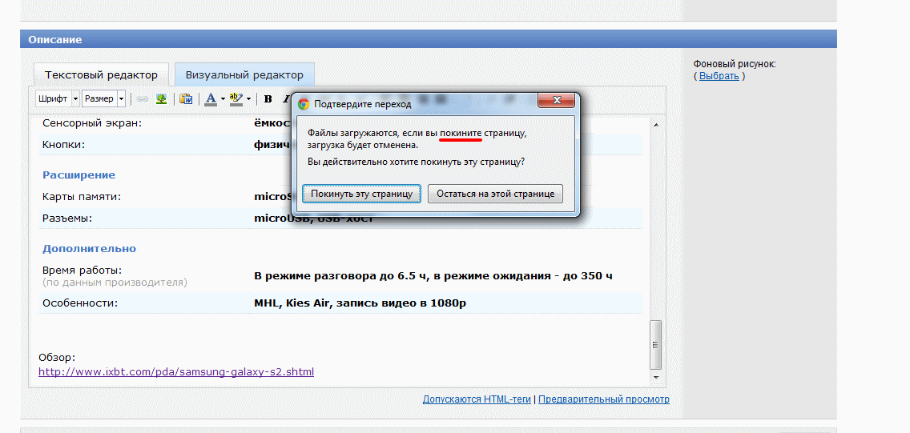Click the text color A icon

(211, 99)
